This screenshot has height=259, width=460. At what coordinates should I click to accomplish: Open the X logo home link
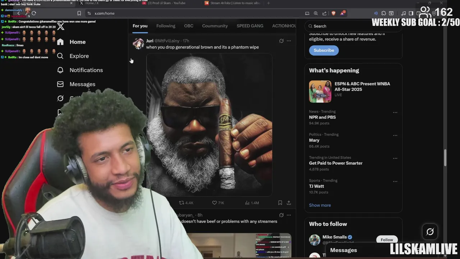point(61,26)
